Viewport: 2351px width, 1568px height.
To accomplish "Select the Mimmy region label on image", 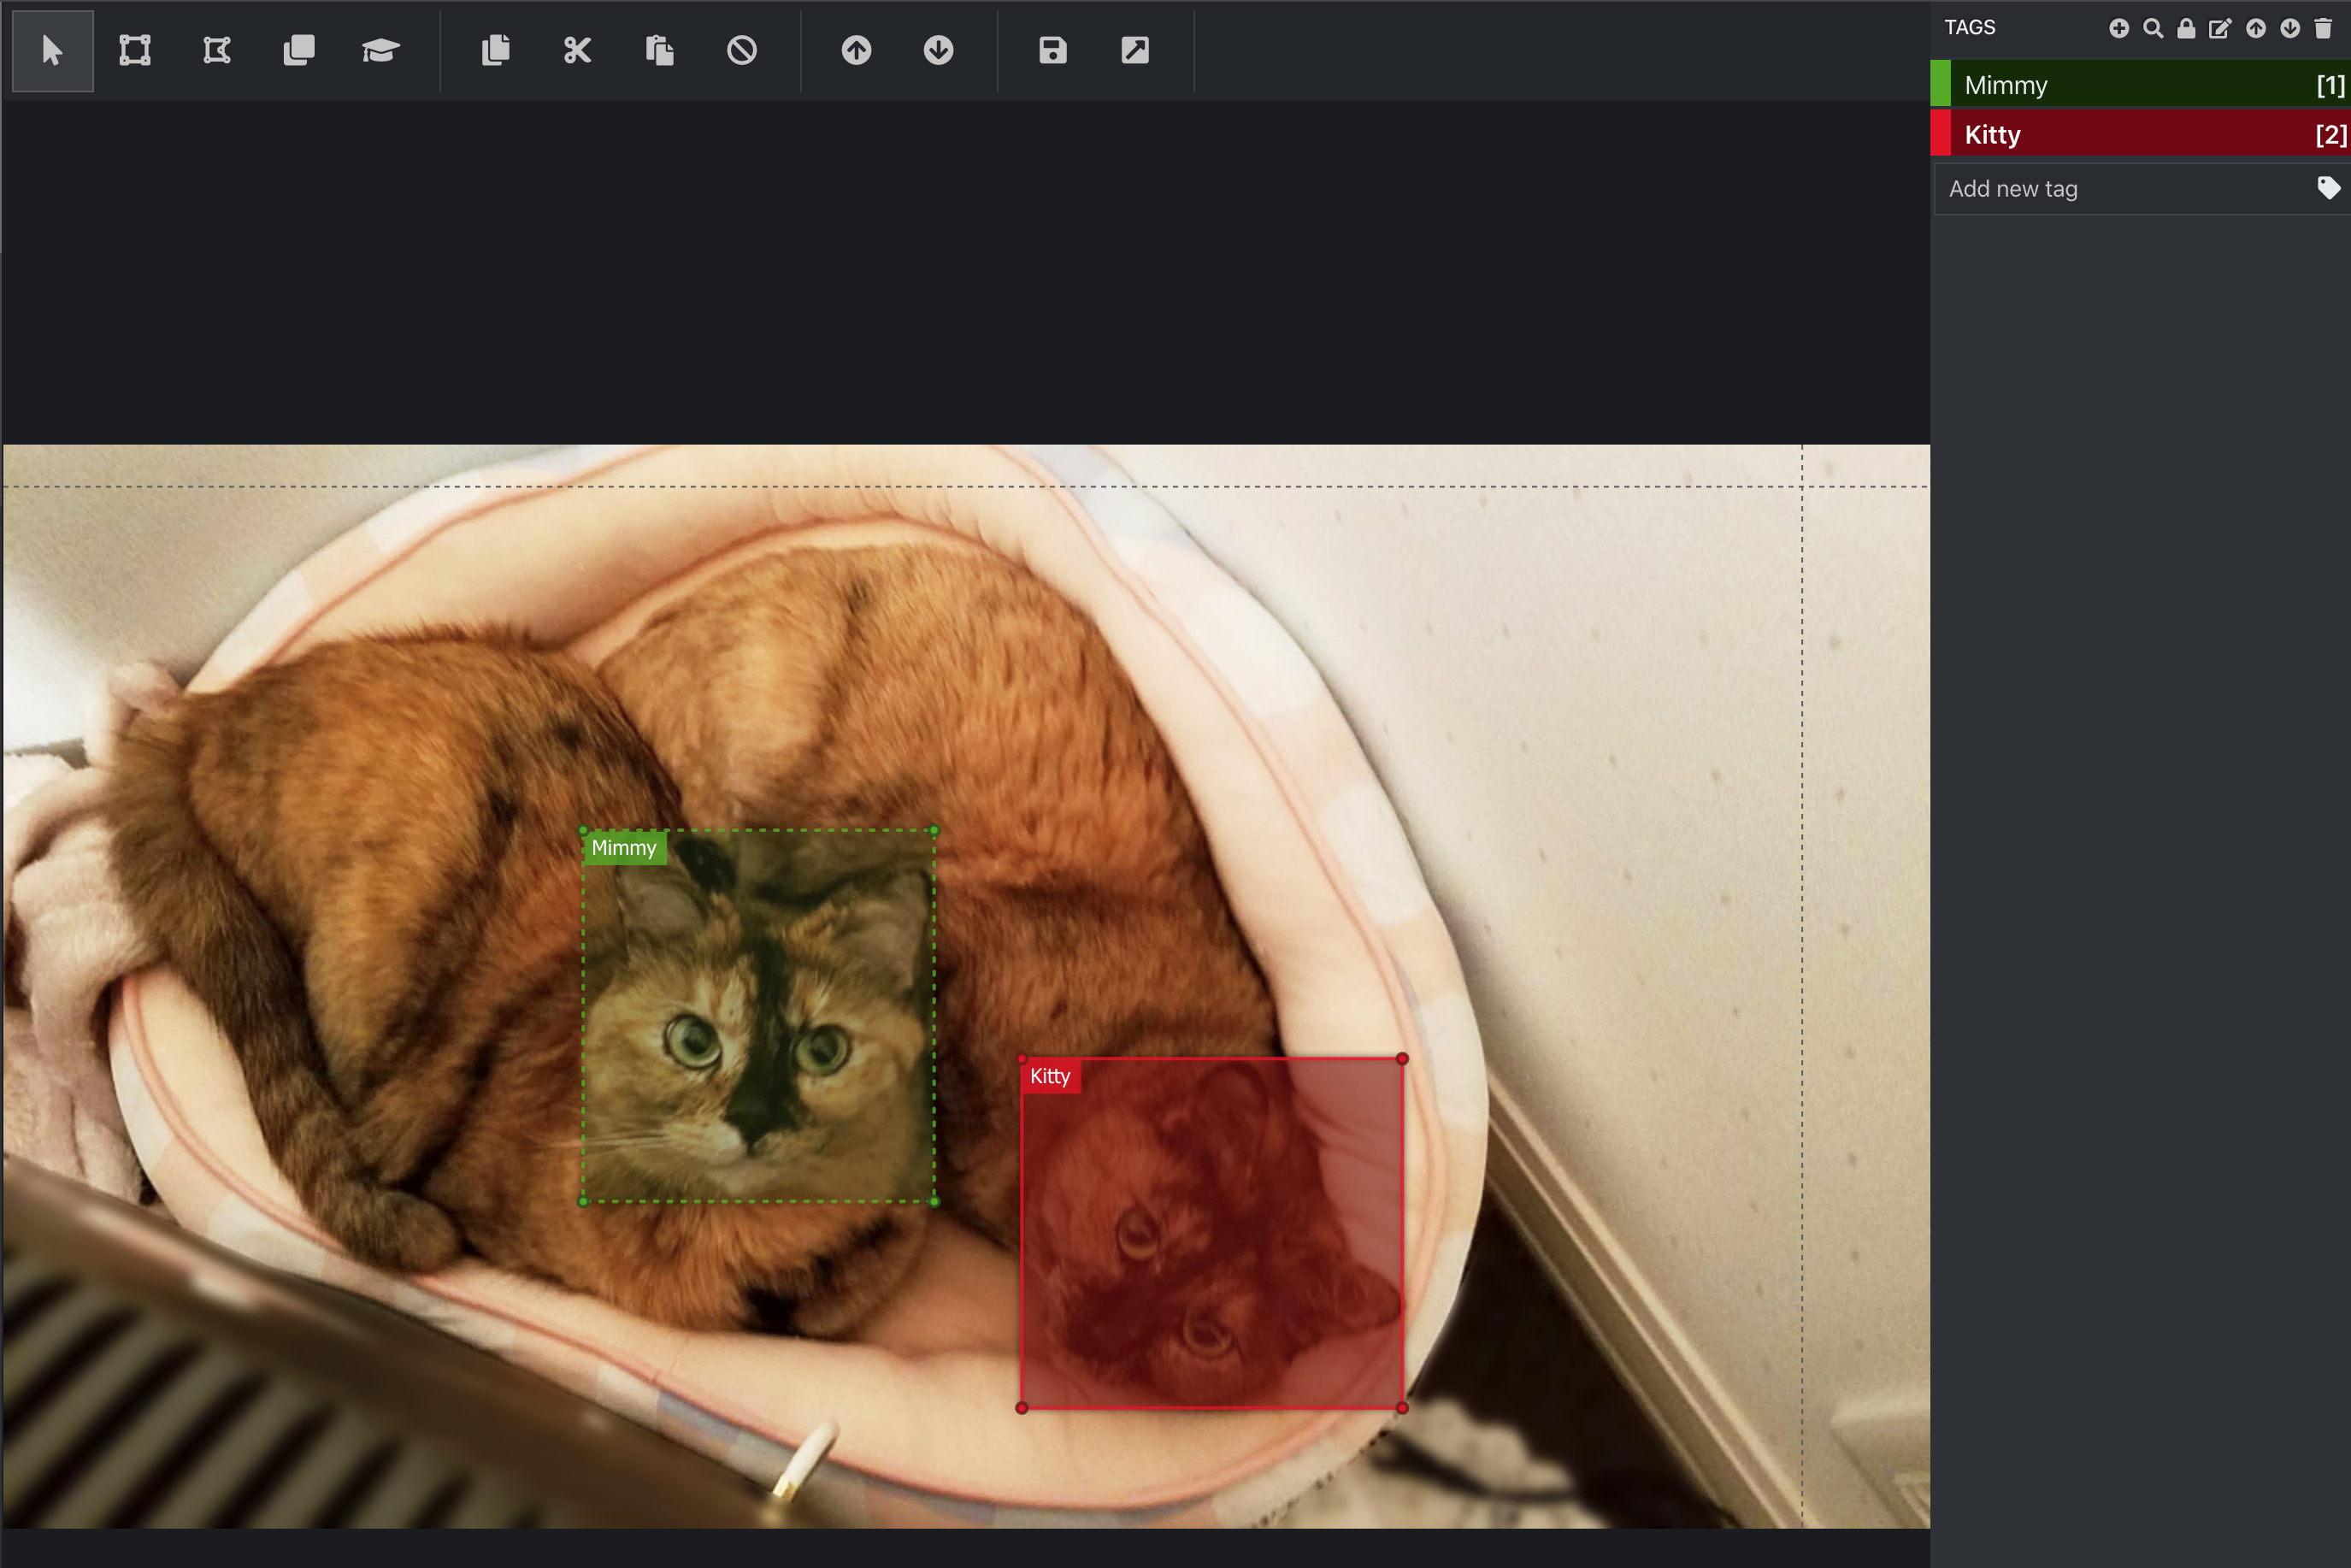I will pyautogui.click(x=624, y=848).
